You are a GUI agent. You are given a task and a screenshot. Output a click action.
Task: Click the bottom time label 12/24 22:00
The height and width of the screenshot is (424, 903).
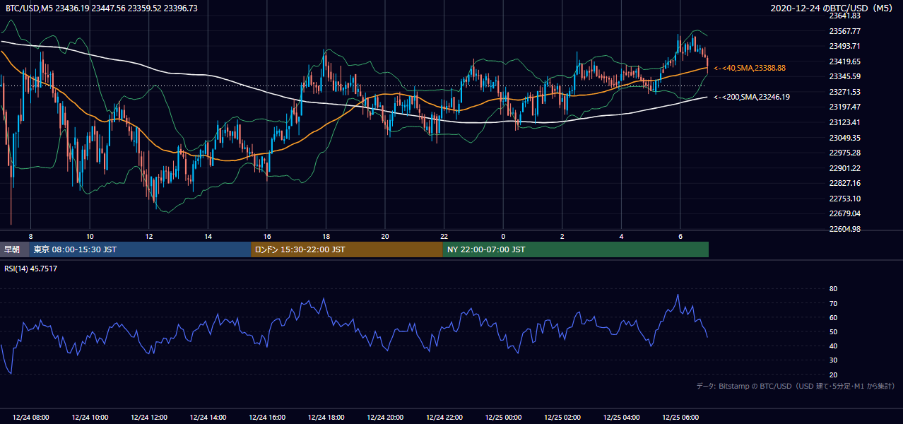(444, 418)
